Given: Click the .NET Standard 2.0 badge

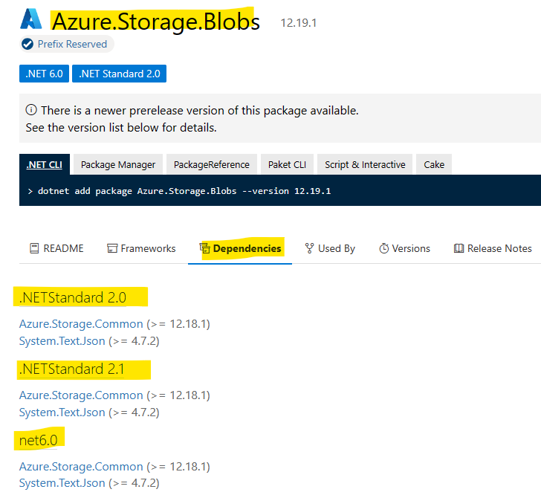Looking at the screenshot, I should tap(120, 74).
